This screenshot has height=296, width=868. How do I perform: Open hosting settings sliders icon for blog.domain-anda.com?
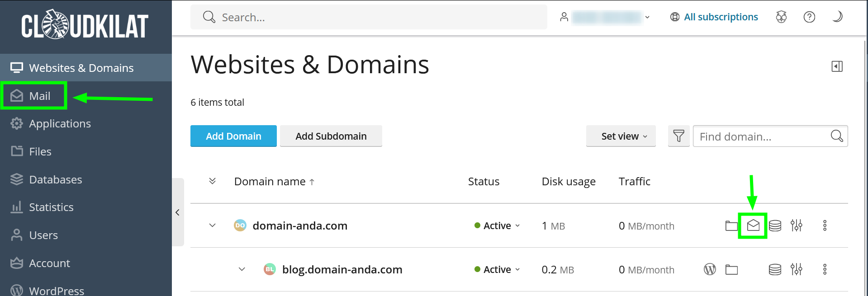point(797,269)
